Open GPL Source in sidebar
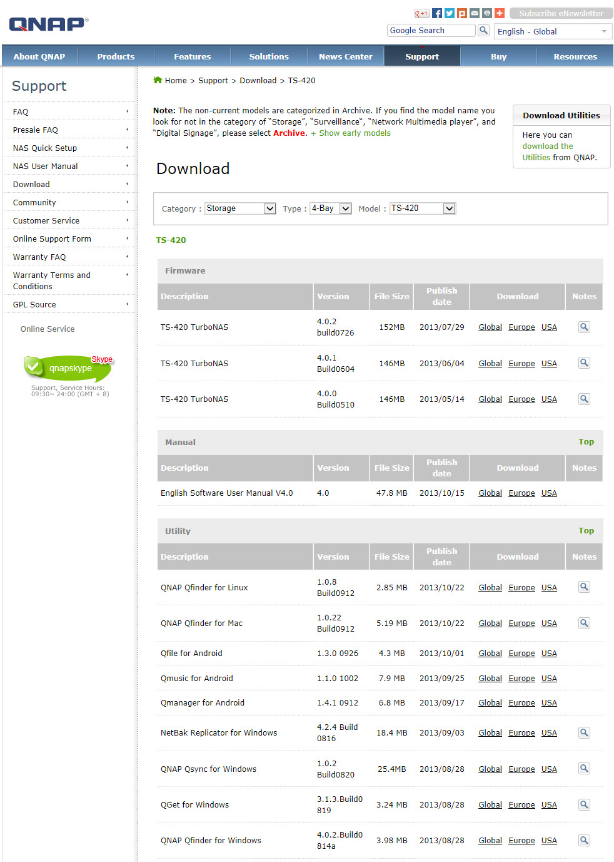The height and width of the screenshot is (862, 614). (71, 304)
